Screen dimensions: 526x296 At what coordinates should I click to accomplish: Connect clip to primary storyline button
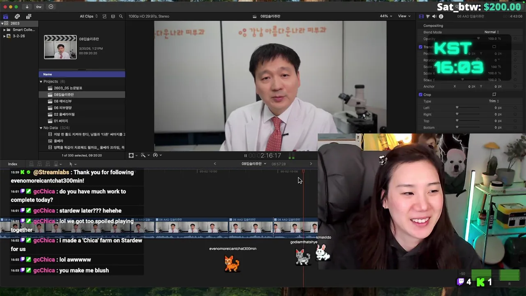31,164
